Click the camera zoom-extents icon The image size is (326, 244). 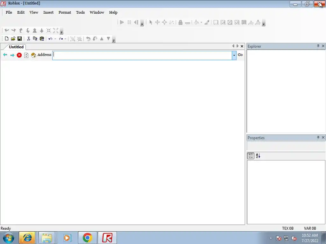56,30
